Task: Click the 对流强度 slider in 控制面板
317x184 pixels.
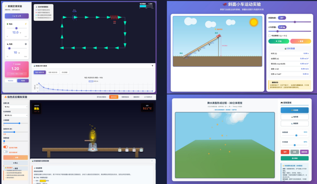Action: (295, 145)
